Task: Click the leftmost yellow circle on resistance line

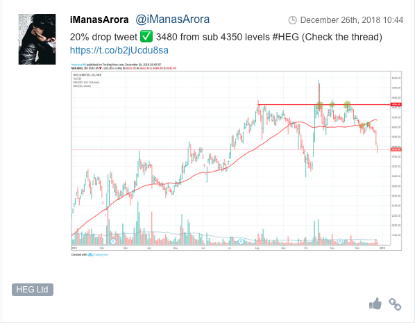Action: [319, 106]
